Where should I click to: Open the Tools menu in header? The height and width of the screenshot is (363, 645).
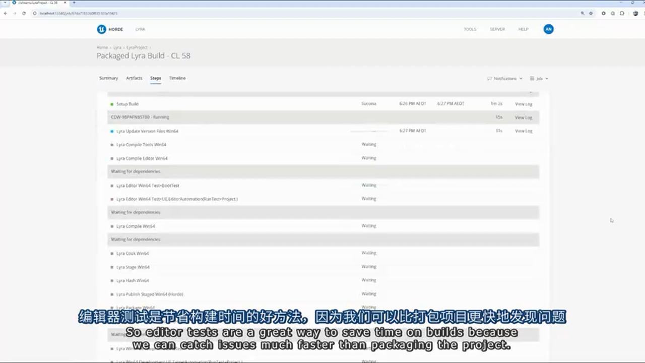[470, 29]
